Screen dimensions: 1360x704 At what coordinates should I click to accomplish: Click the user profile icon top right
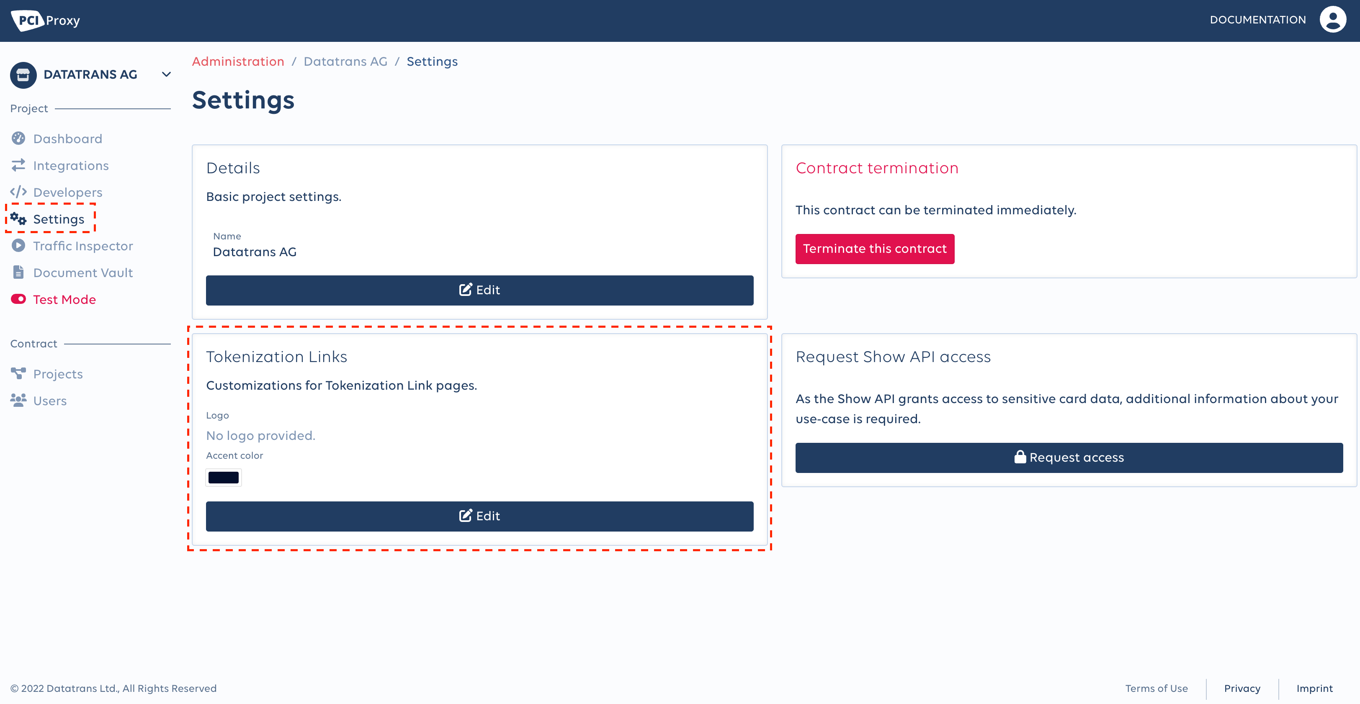click(1334, 19)
